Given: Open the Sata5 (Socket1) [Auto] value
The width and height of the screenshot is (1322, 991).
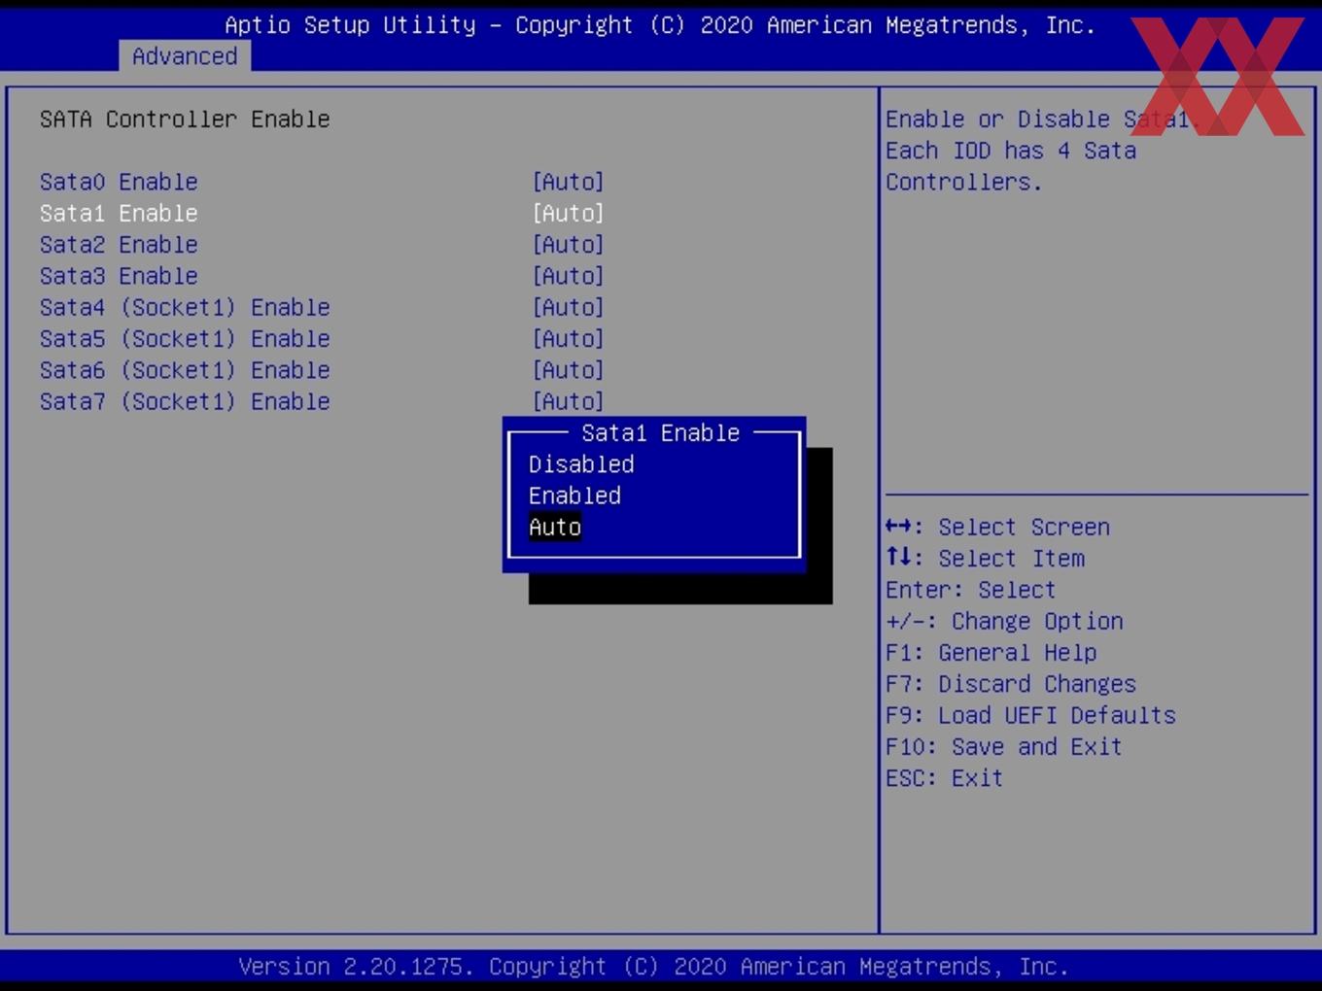Looking at the screenshot, I should point(569,338).
